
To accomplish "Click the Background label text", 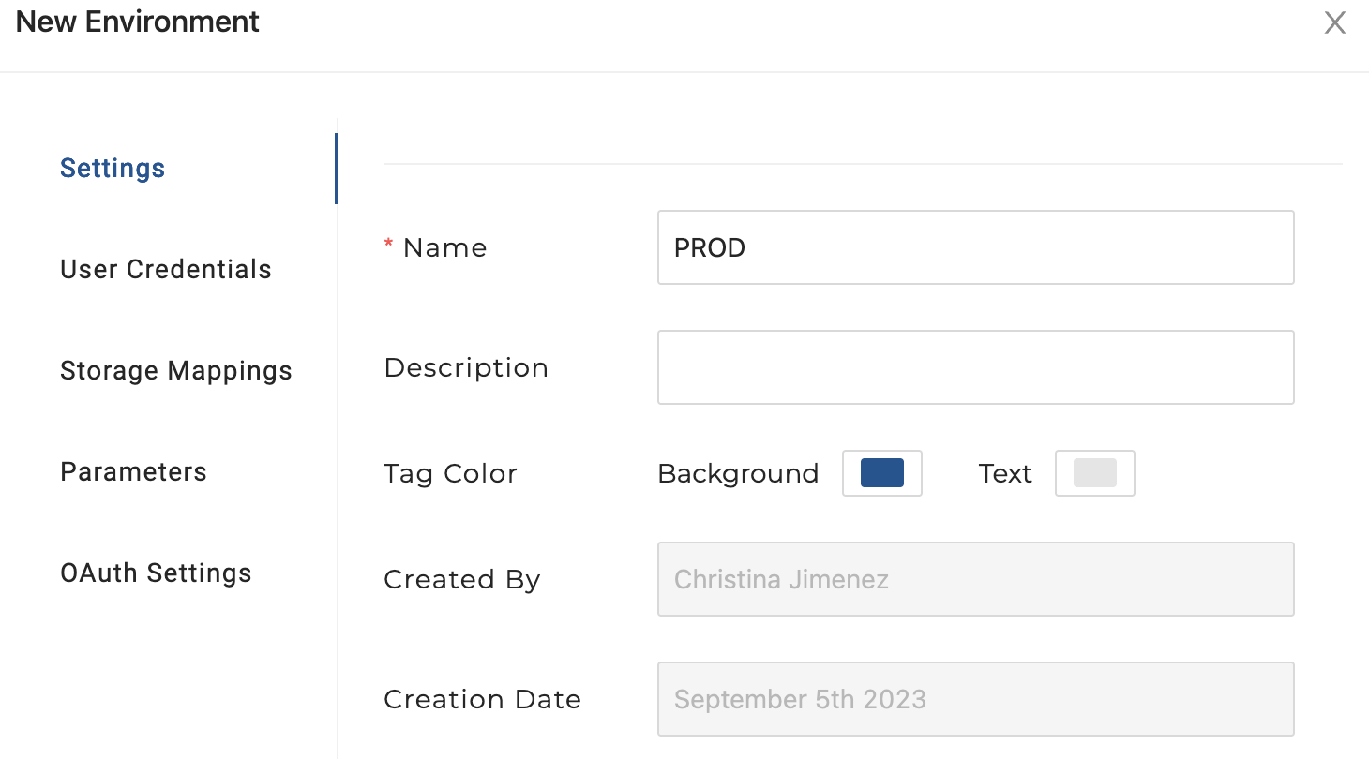I will (x=738, y=474).
